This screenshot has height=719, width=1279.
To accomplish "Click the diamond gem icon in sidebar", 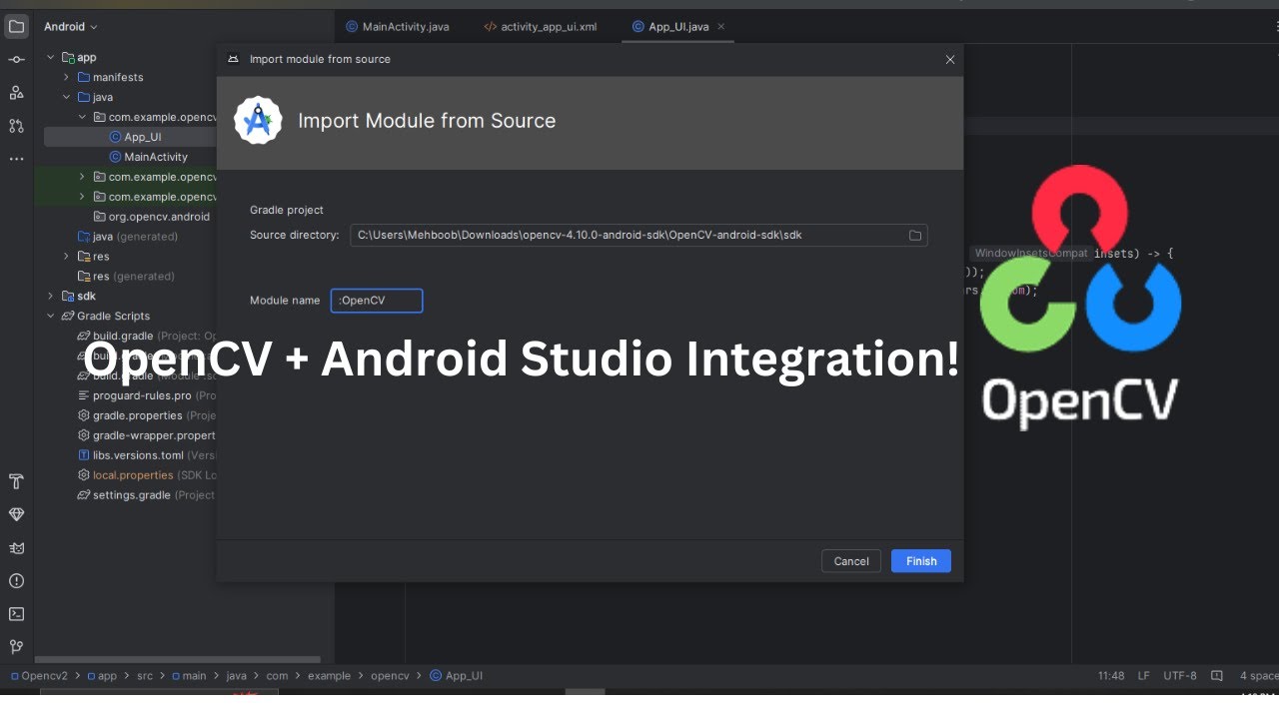I will 16,514.
